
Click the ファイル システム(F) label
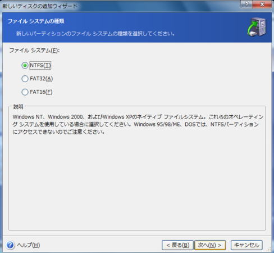pyautogui.click(x=34, y=51)
